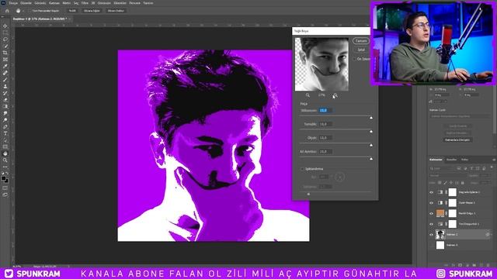497x279 pixels.
Task: Zoom out the filter dialog preview
Action: pyautogui.click(x=308, y=95)
